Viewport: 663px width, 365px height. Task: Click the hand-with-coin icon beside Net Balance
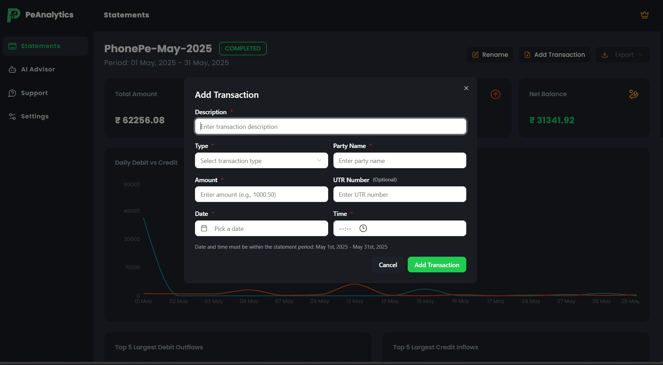(633, 94)
